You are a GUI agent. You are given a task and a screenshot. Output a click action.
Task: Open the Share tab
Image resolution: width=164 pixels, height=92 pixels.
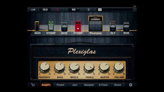[x=118, y=85]
